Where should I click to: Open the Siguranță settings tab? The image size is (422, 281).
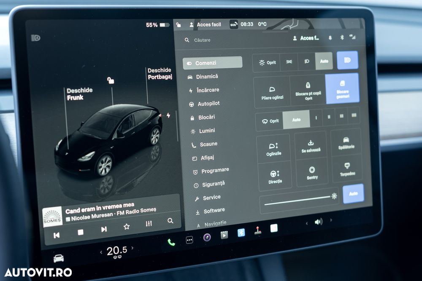click(209, 185)
